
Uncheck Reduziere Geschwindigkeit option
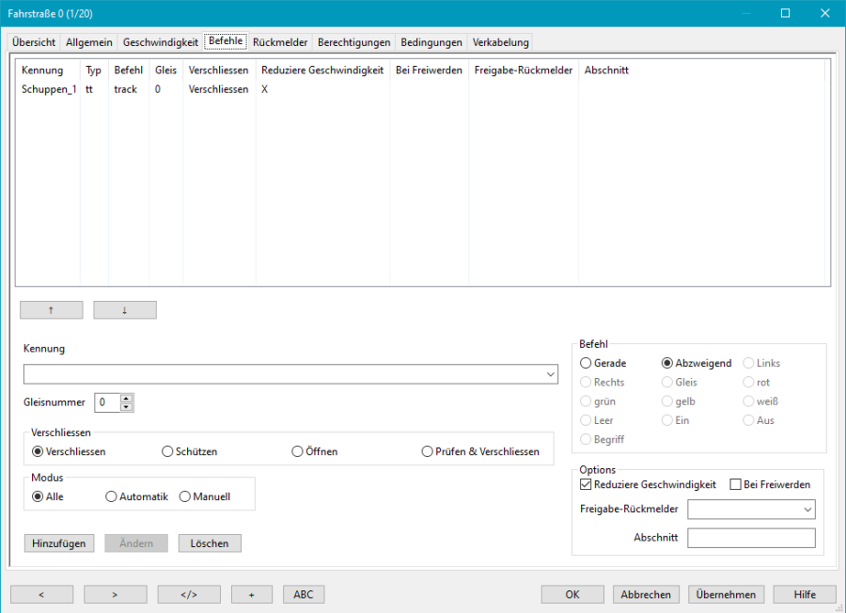point(587,484)
